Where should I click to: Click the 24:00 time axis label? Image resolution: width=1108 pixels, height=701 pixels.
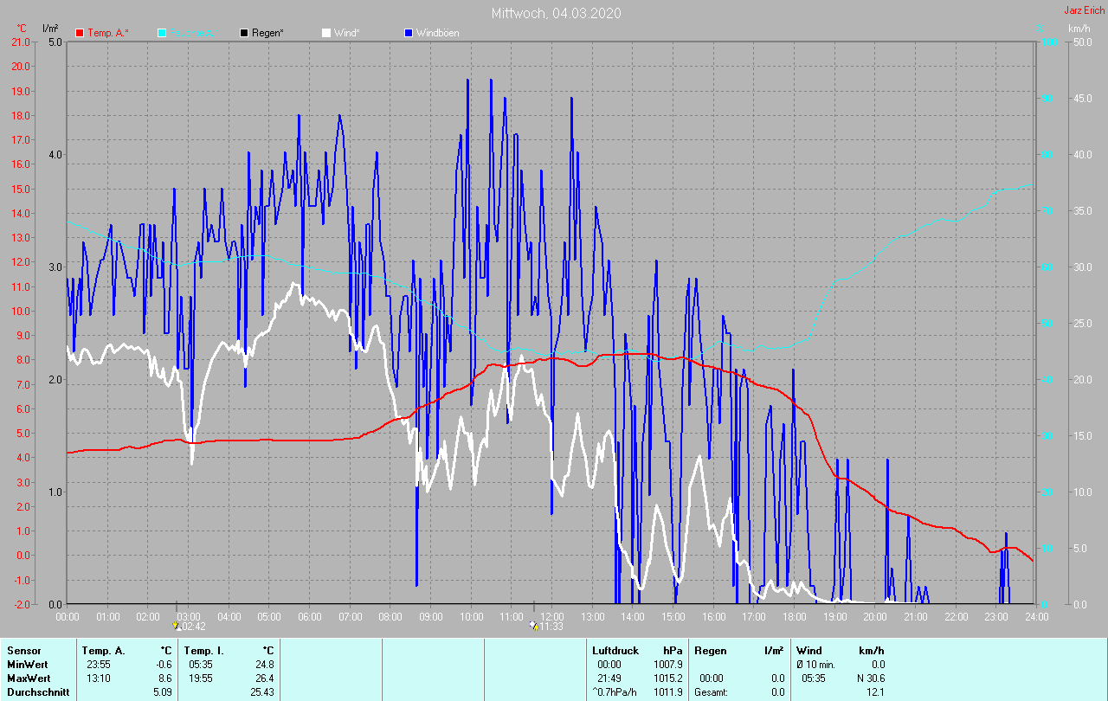click(1036, 616)
